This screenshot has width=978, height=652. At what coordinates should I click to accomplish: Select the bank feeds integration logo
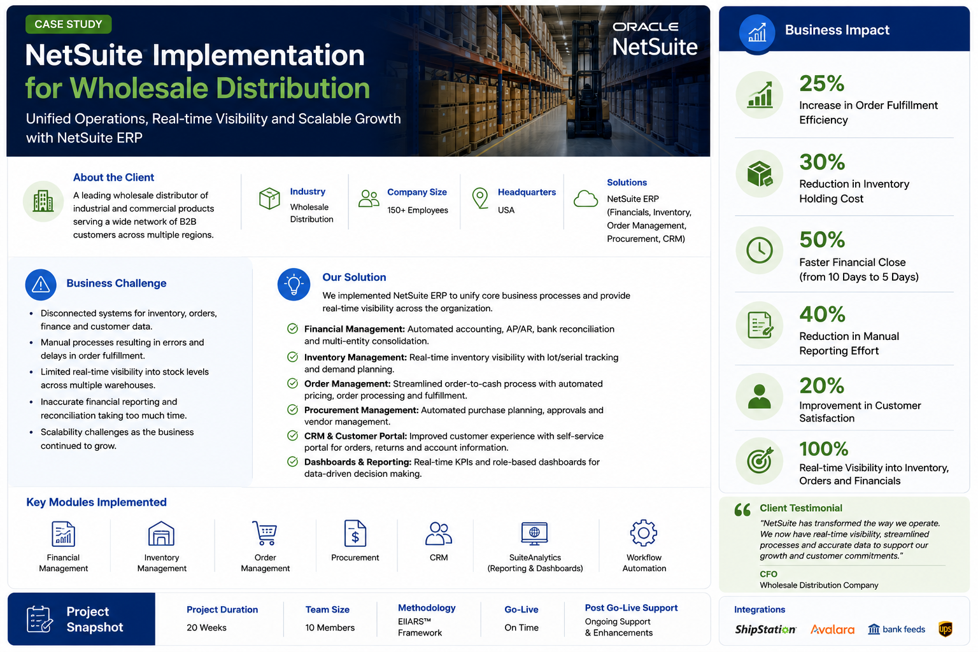pyautogui.click(x=896, y=630)
